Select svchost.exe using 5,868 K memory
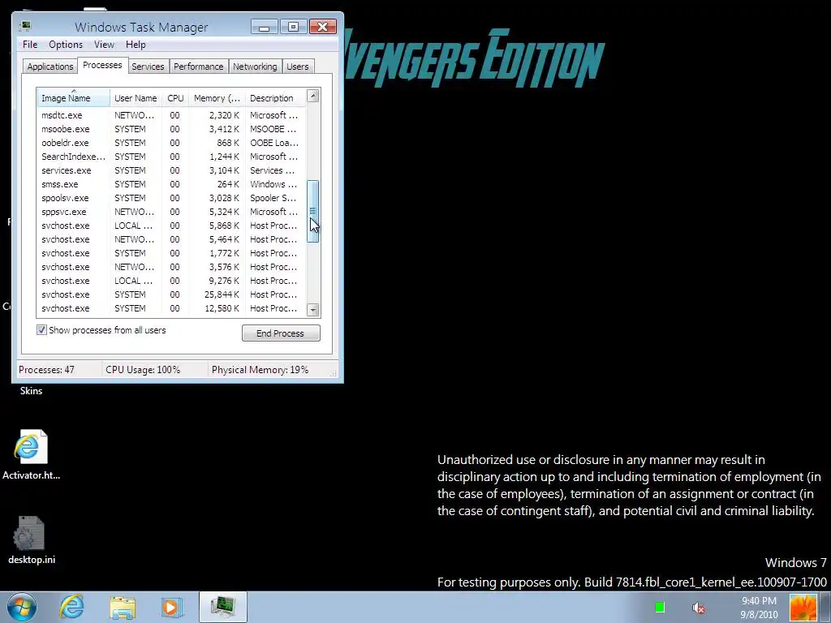831x623 pixels. click(171, 226)
